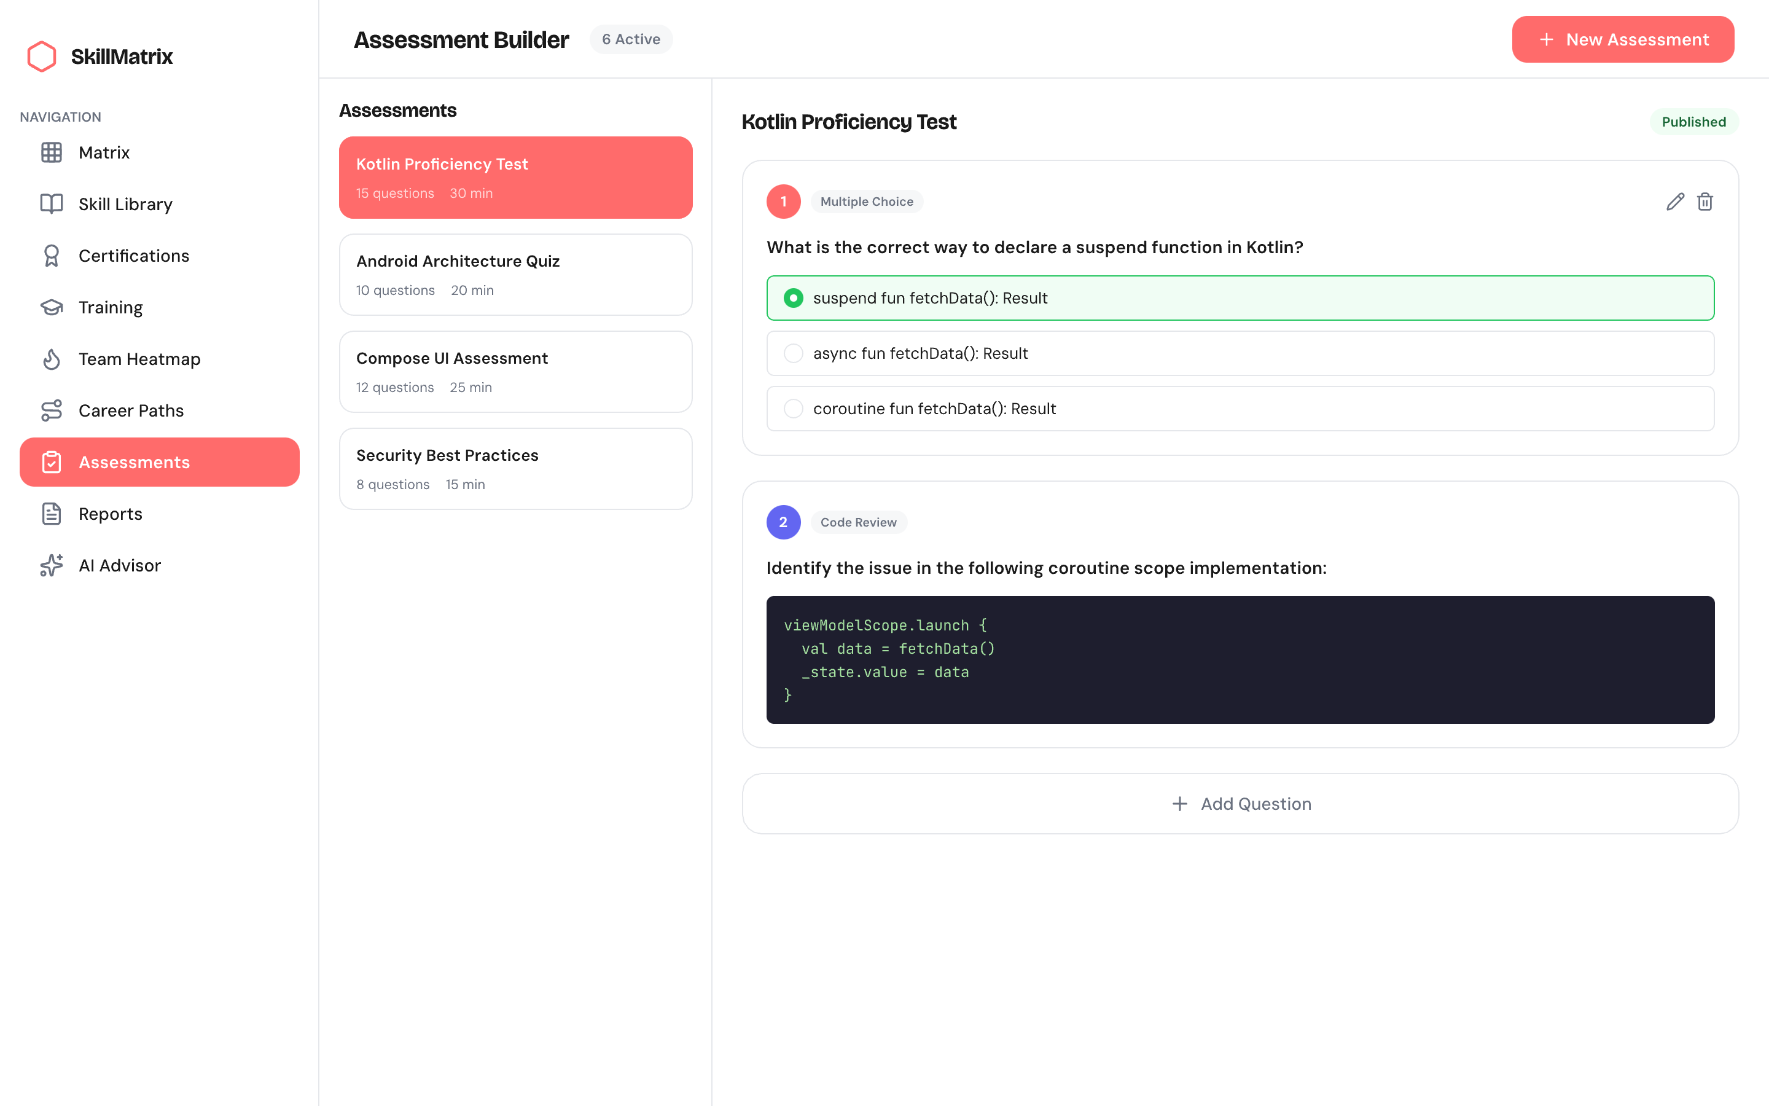Open AI Advisor page
The width and height of the screenshot is (1769, 1106).
coord(159,565)
